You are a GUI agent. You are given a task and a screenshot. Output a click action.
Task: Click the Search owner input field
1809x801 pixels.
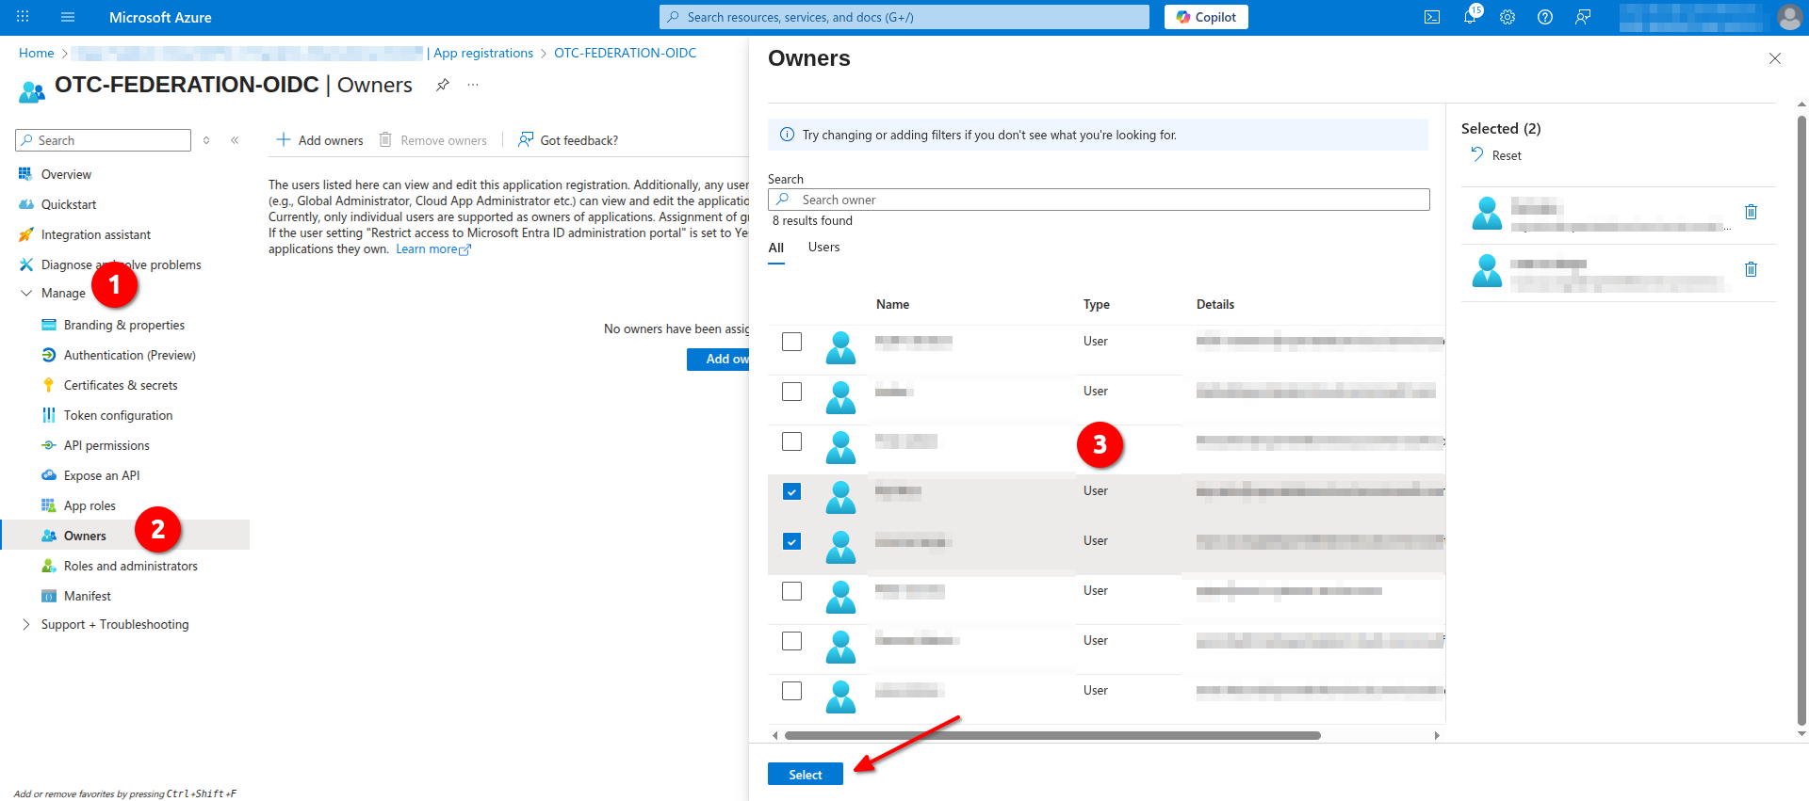pos(1099,200)
